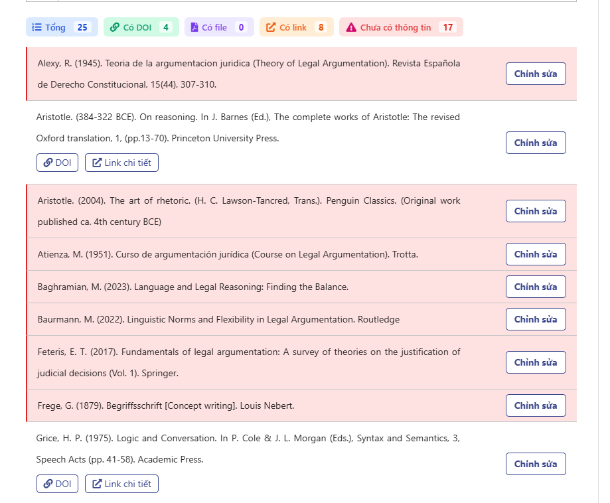This screenshot has width=610, height=503.
Task: Filter references by Có DOI badge
Action: click(141, 27)
